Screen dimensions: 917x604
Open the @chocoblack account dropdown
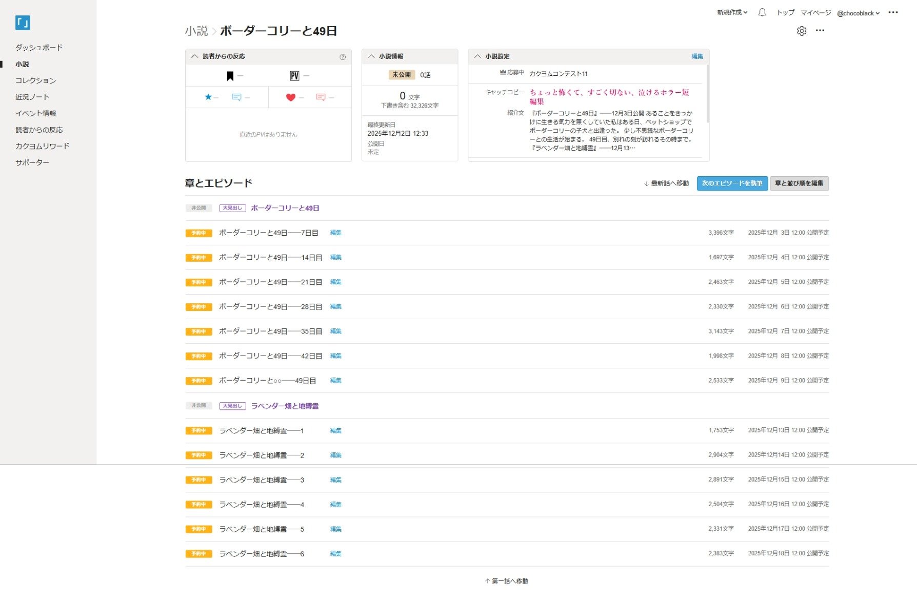click(858, 13)
